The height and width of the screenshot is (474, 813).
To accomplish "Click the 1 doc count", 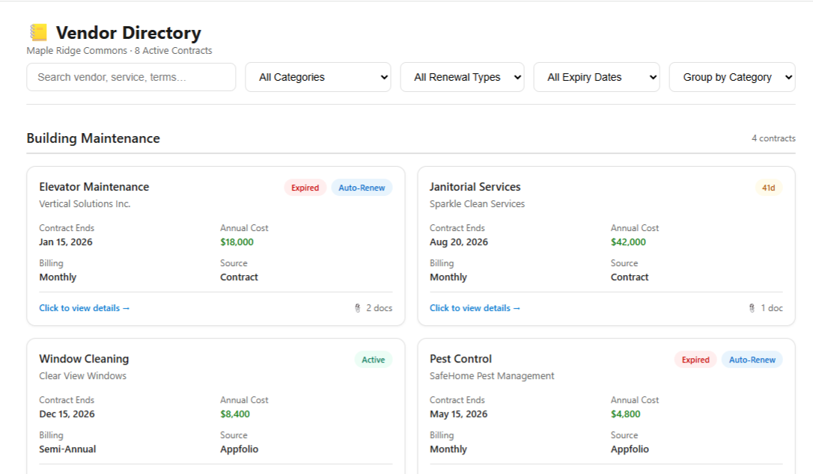I will coord(772,308).
